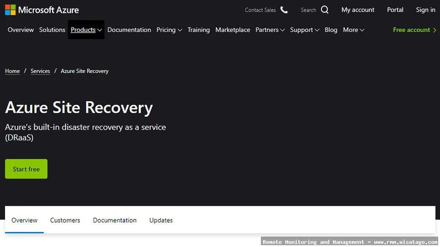440x247 pixels.
Task: Open the More menu item
Action: (x=351, y=30)
